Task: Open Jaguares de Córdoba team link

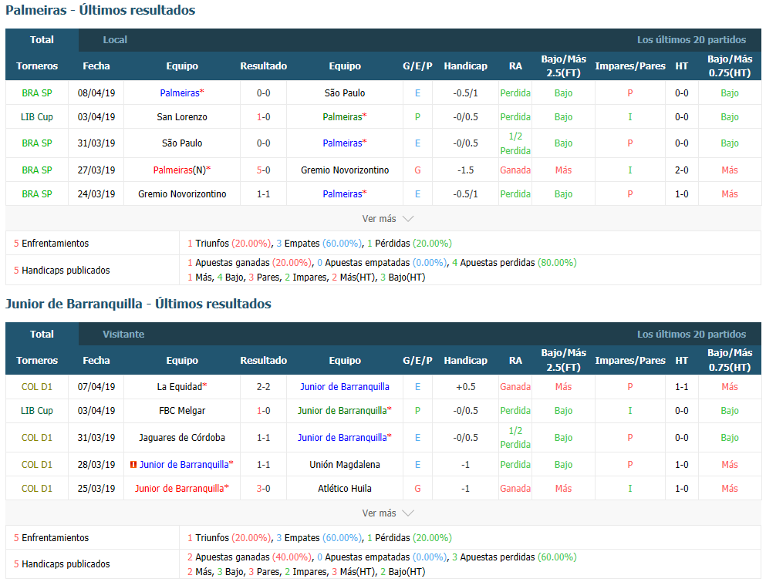Action: click(x=182, y=438)
